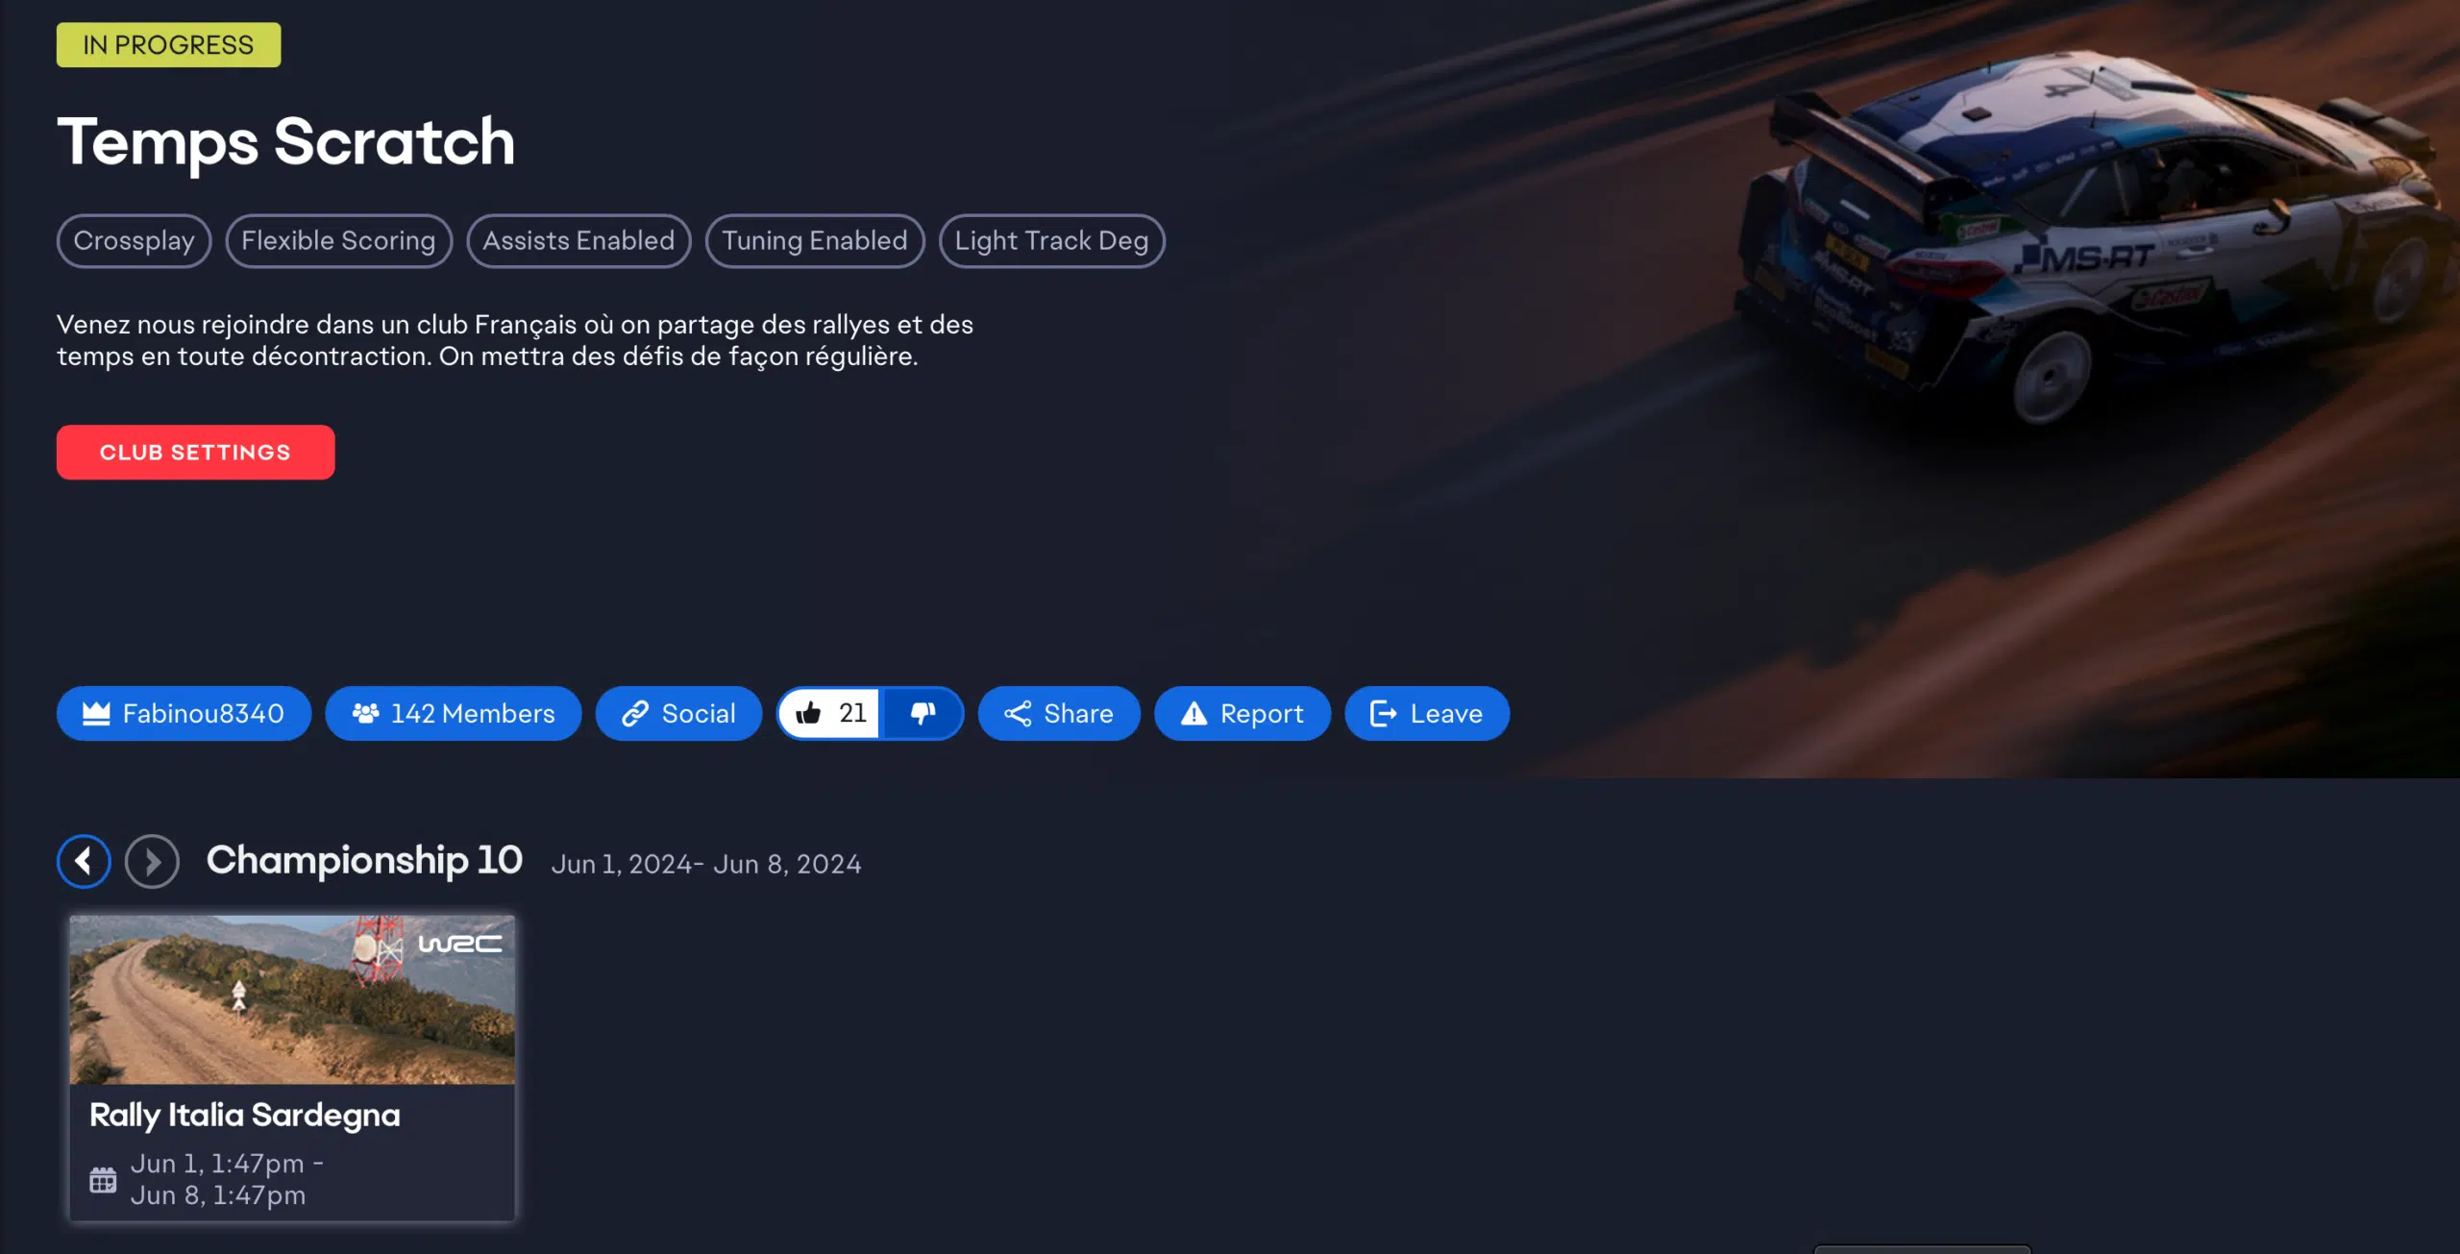Click the Share nodes icon
This screenshot has width=2460, height=1254.
[x=1018, y=713]
